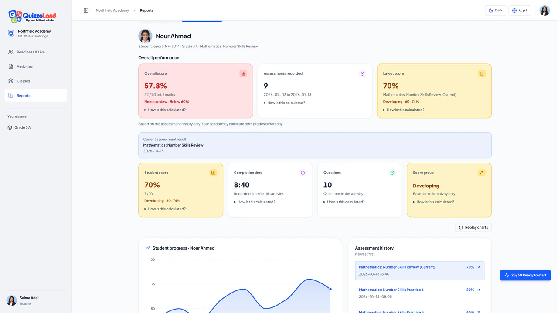Open Mathematics: Number Skills Practice 6 link
The height and width of the screenshot is (313, 558).
[391, 290]
